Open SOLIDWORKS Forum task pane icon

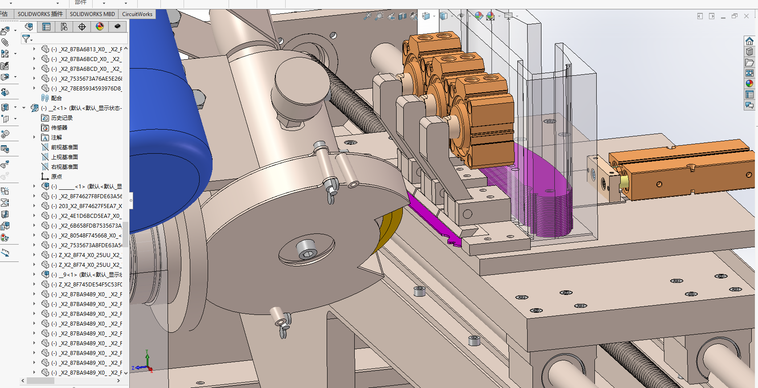[750, 106]
